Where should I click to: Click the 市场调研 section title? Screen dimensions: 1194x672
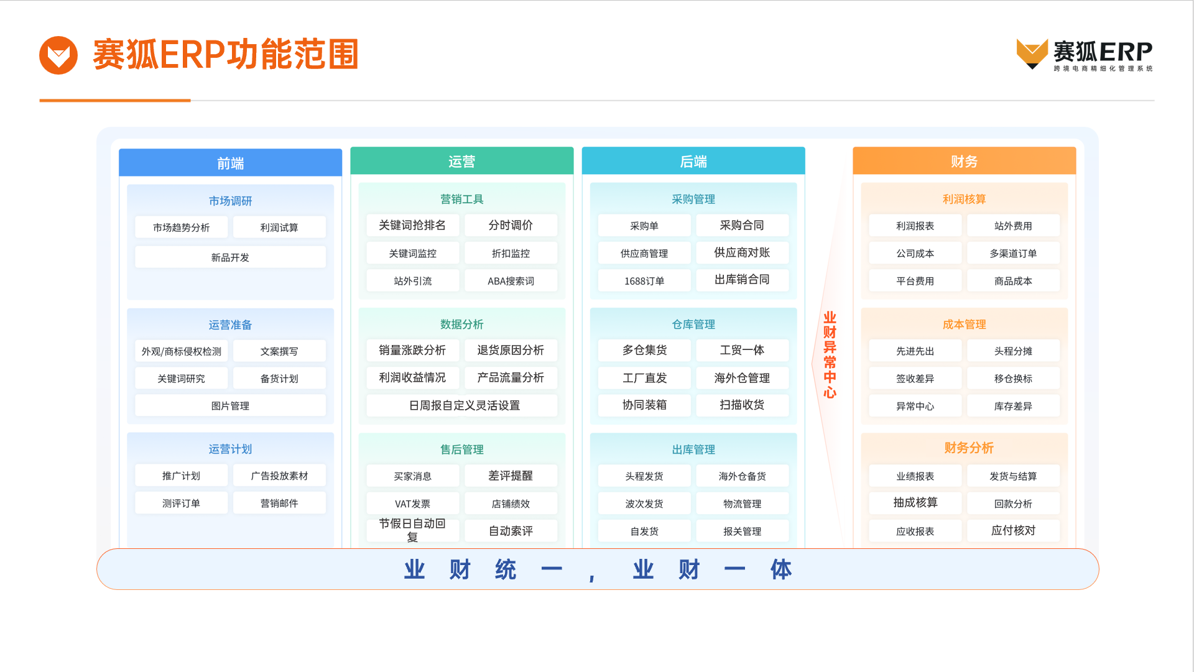point(230,201)
